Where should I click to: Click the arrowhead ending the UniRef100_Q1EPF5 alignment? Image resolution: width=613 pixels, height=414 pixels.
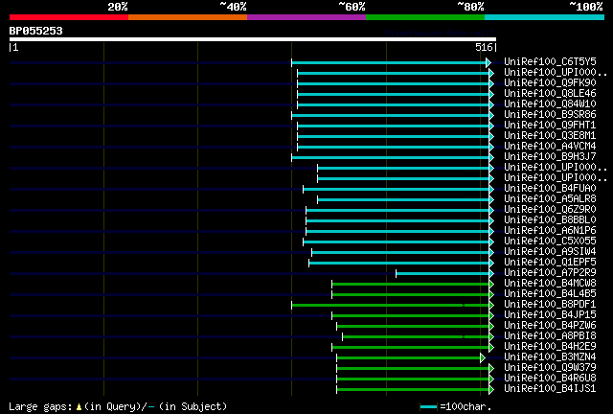coord(491,263)
